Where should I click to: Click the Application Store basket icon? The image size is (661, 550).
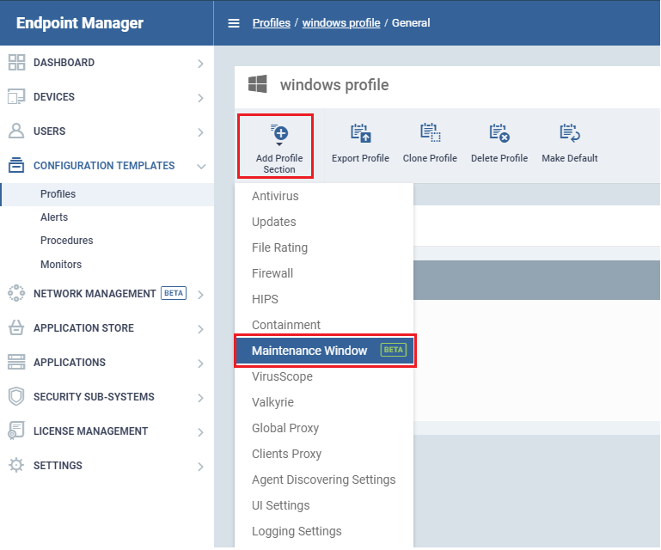[x=16, y=328]
